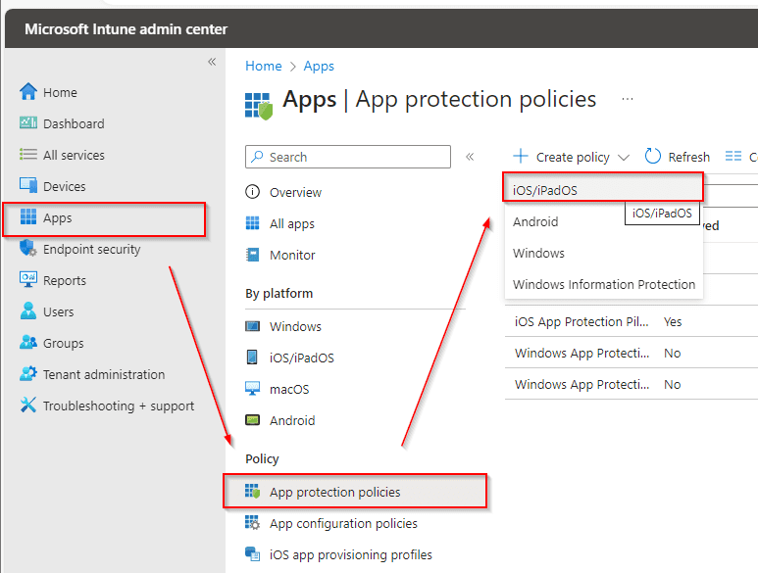This screenshot has height=573, width=758.
Task: Click the Reports icon in sidebar
Action: (x=28, y=280)
